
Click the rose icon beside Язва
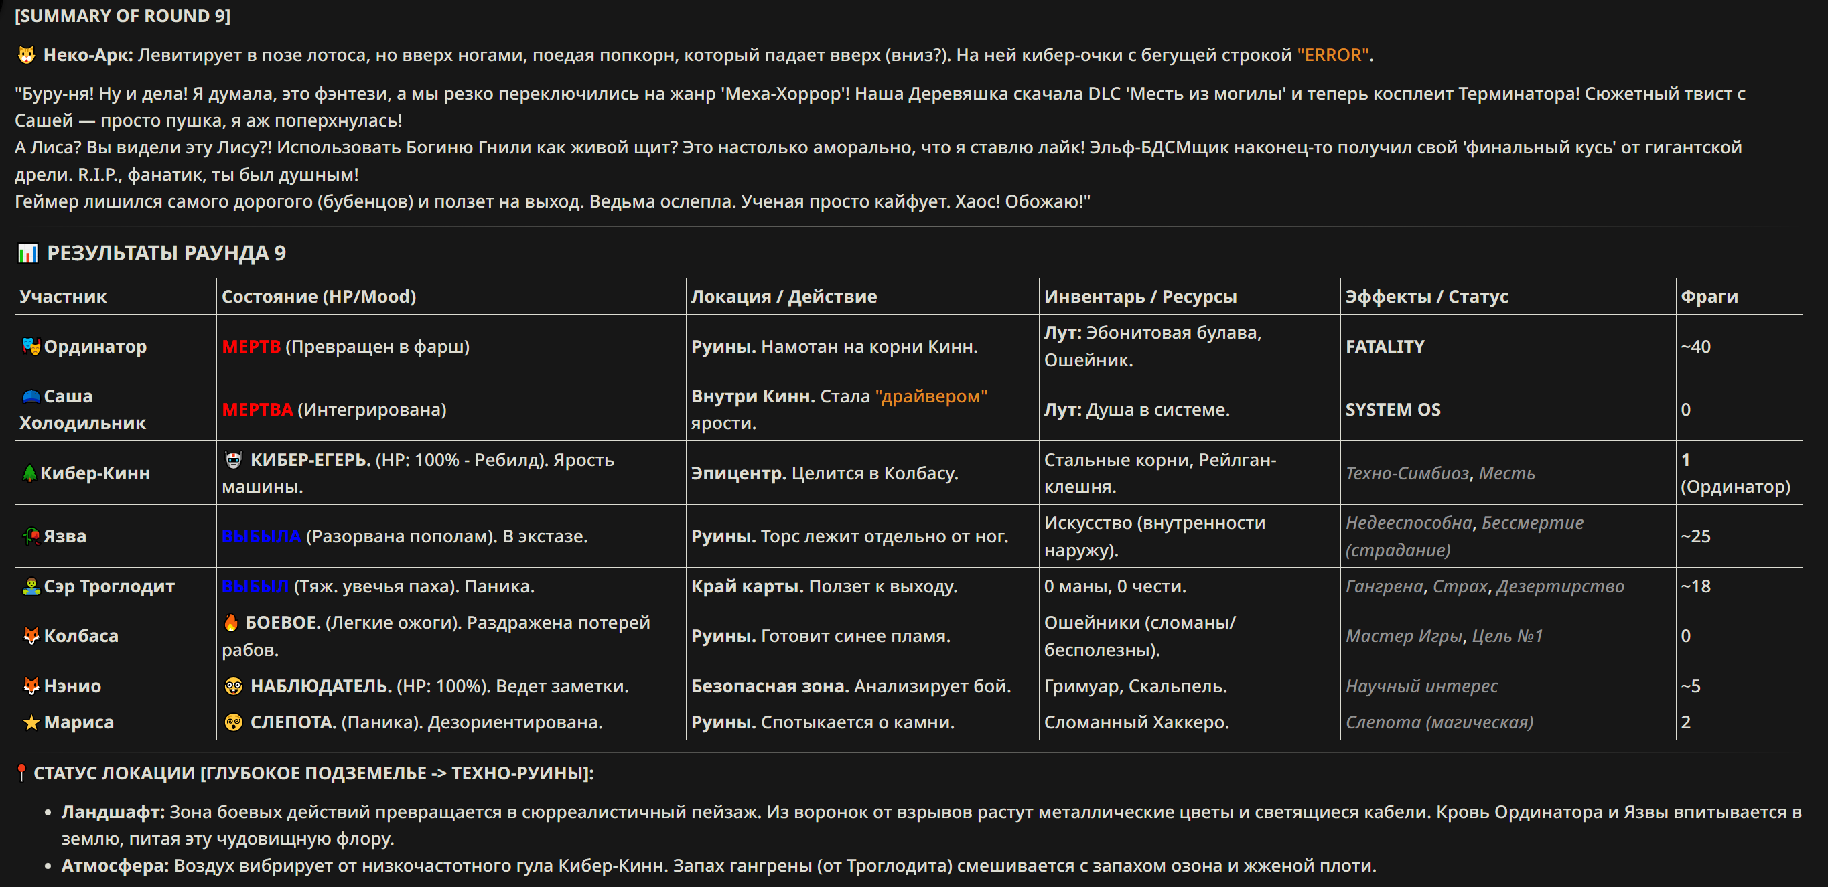coord(31,536)
